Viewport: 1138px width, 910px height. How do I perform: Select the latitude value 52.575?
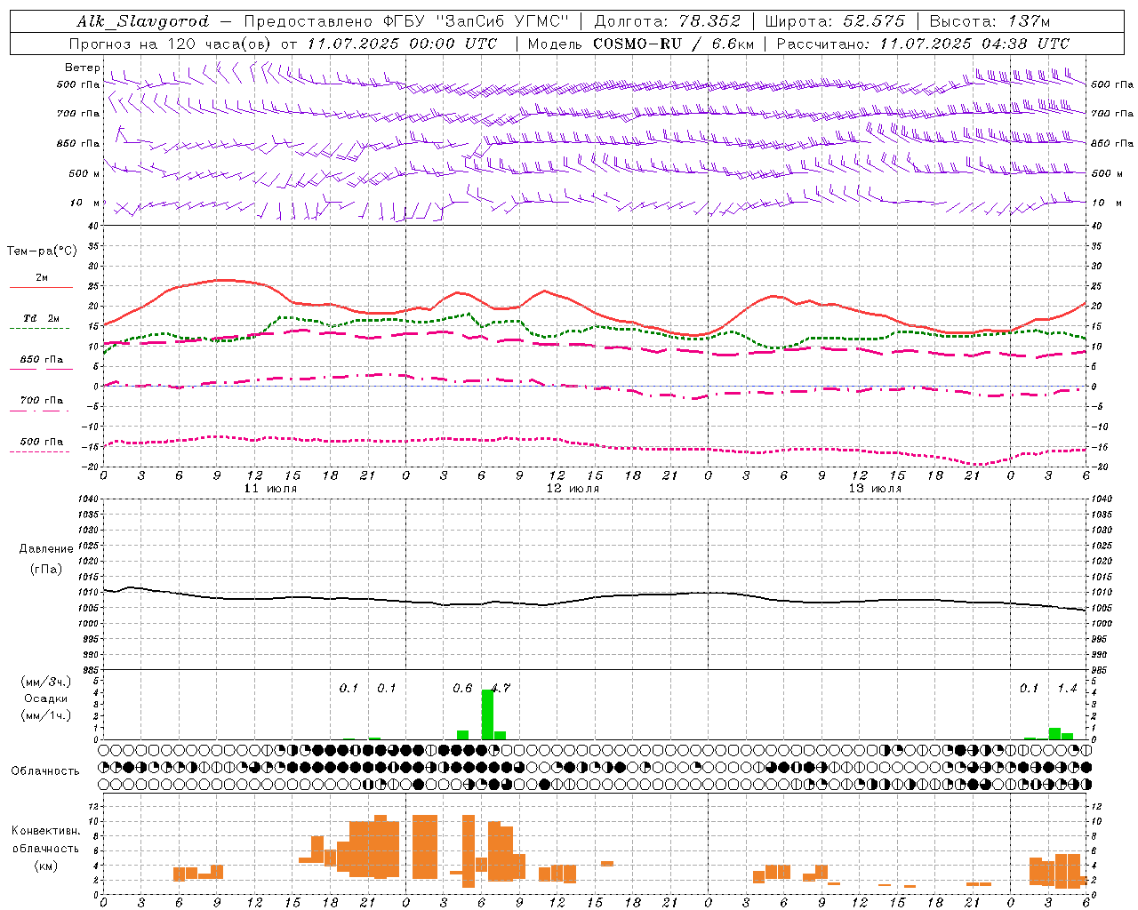874,21
